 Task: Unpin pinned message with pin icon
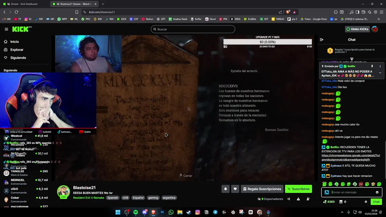click(x=372, y=66)
